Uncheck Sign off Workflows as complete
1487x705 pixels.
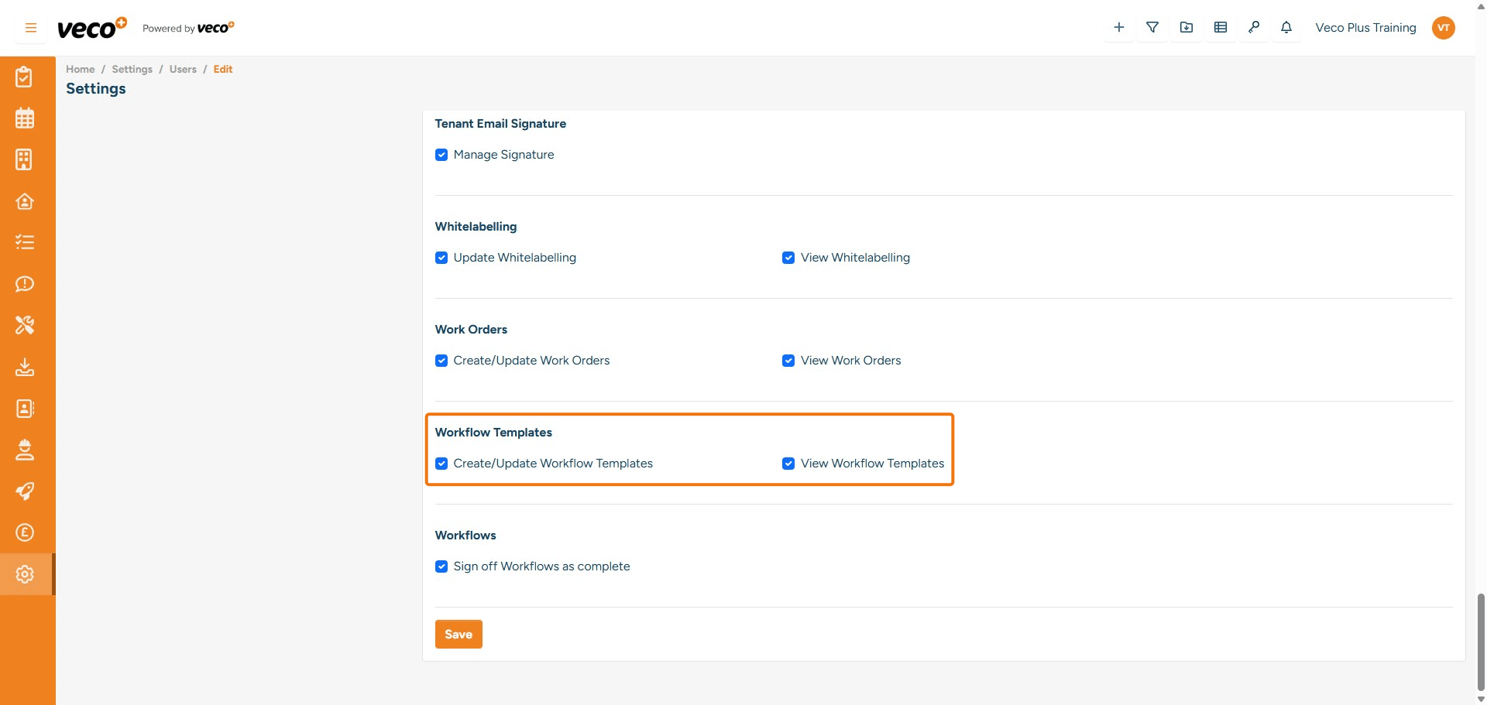pos(441,566)
